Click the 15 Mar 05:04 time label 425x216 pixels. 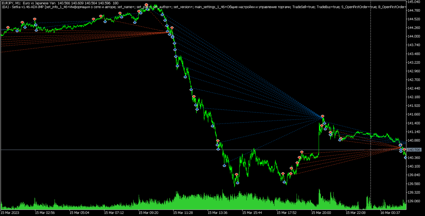pyautogui.click(x=79, y=213)
